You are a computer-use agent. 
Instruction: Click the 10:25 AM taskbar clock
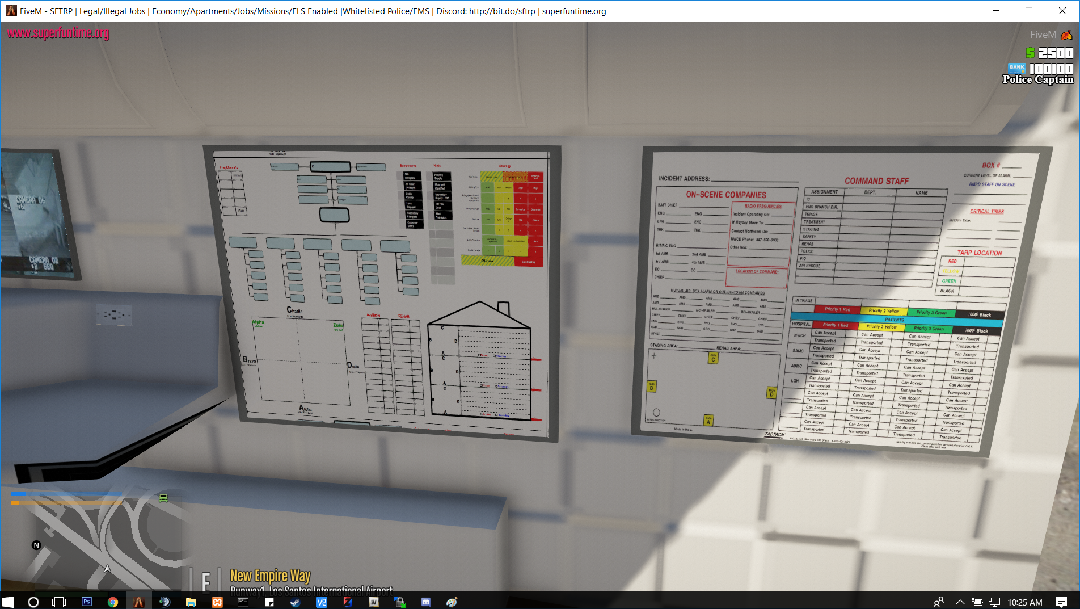click(1025, 602)
